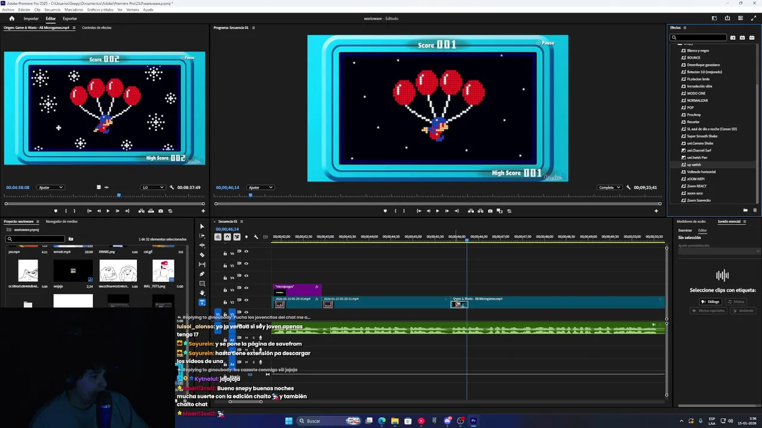Image resolution: width=762 pixels, height=428 pixels.
Task: Open Efectos panel menu
Action: [x=685, y=28]
